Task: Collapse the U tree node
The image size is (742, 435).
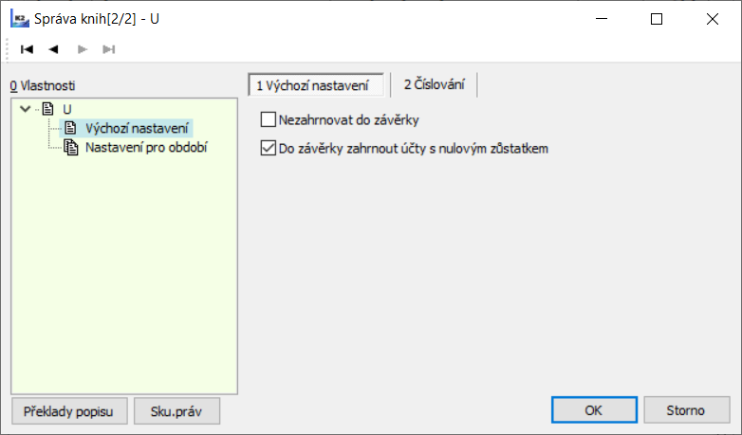Action: pos(26,109)
